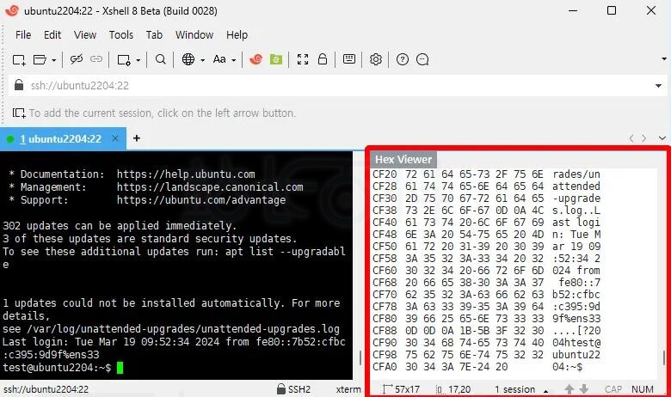The image size is (671, 397).
Task: Add current session via left arrow icon
Action: [x=19, y=113]
